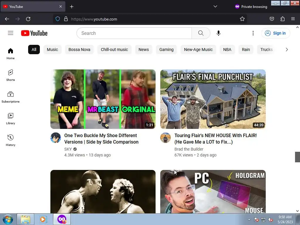Select the Rain filter chip
This screenshot has height=225, width=300.
click(246, 50)
